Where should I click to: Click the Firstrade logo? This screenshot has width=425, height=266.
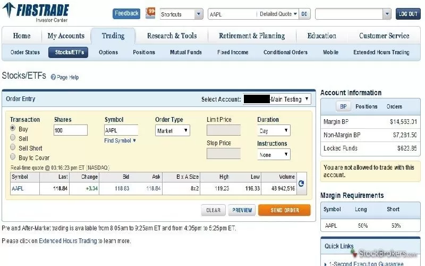pyautogui.click(x=36, y=12)
